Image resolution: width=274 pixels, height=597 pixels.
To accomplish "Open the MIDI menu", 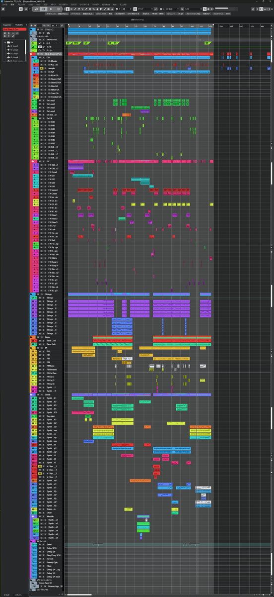I will [38, 4].
